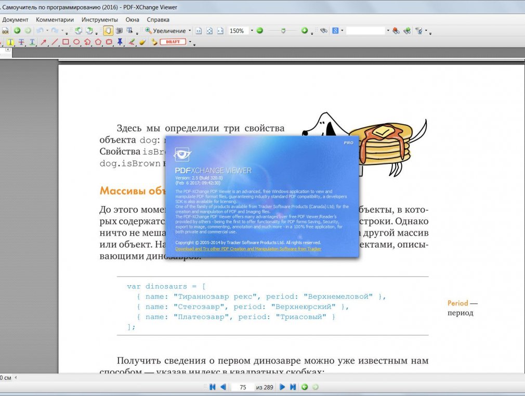The width and height of the screenshot is (525, 396).
Task: Set zoom to actual size icon
Action: tap(199, 31)
